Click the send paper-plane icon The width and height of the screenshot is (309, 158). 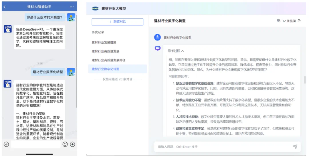[295, 147]
